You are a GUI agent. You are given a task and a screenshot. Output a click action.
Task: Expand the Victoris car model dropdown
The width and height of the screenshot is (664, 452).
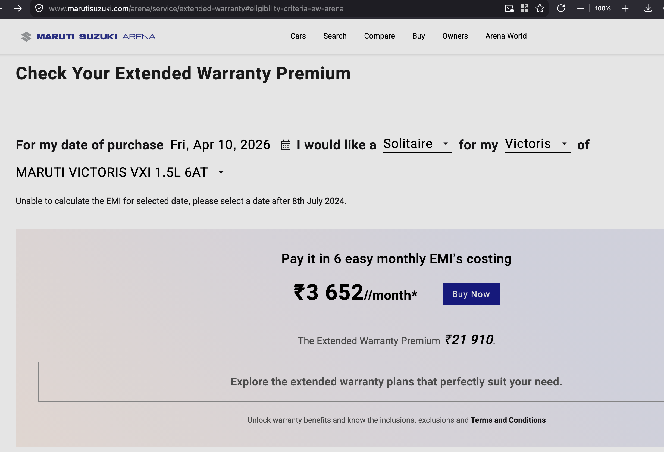[x=537, y=144]
